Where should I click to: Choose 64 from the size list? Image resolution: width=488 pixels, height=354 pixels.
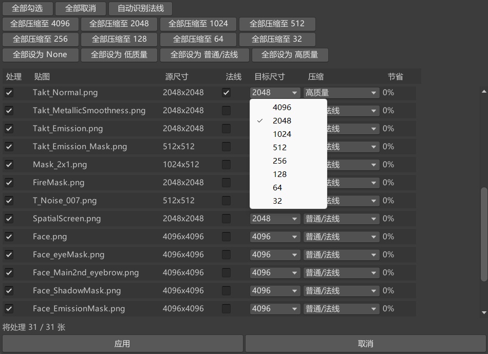point(288,188)
